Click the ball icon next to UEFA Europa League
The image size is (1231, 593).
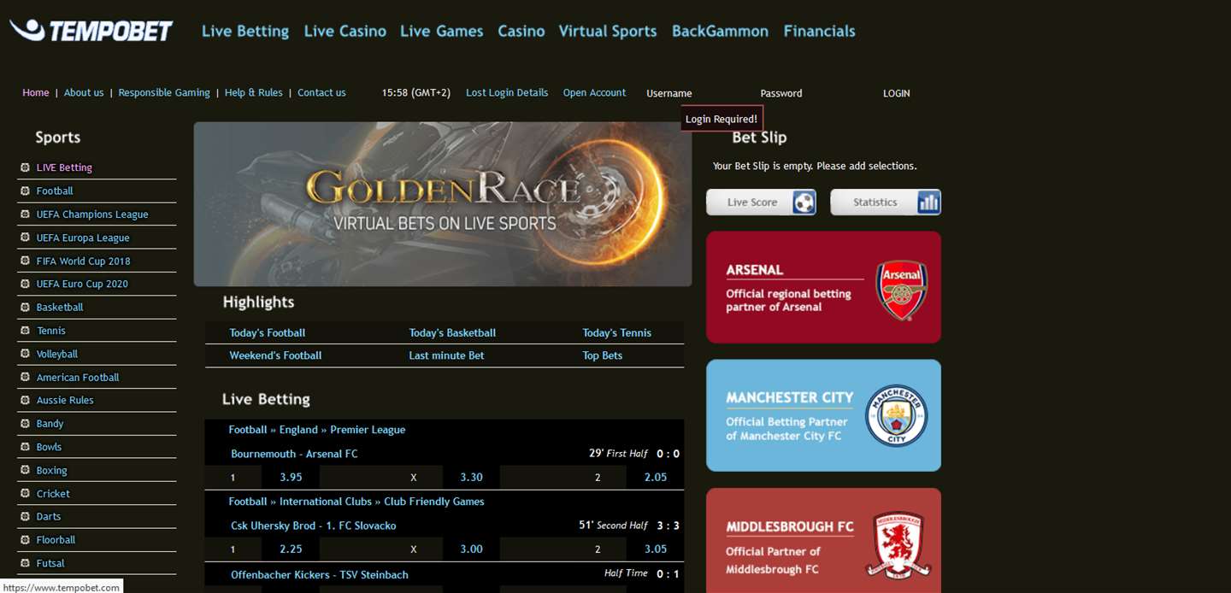pos(24,238)
